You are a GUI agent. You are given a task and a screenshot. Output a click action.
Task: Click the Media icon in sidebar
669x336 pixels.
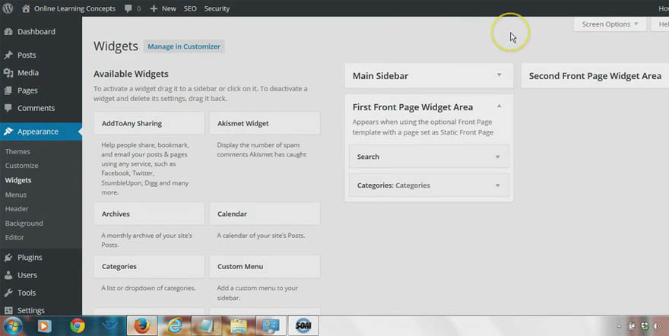(x=8, y=73)
